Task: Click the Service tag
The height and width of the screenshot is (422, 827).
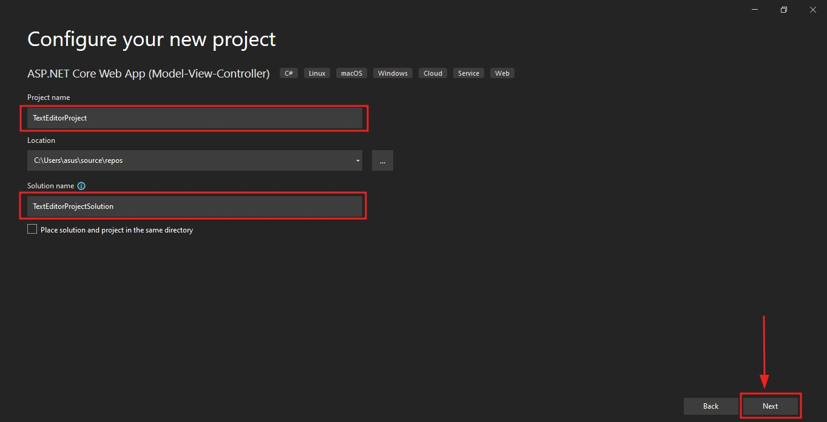Action: coord(469,73)
